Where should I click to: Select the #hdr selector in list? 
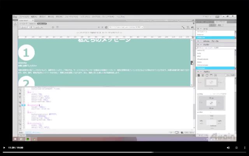coord(215,56)
